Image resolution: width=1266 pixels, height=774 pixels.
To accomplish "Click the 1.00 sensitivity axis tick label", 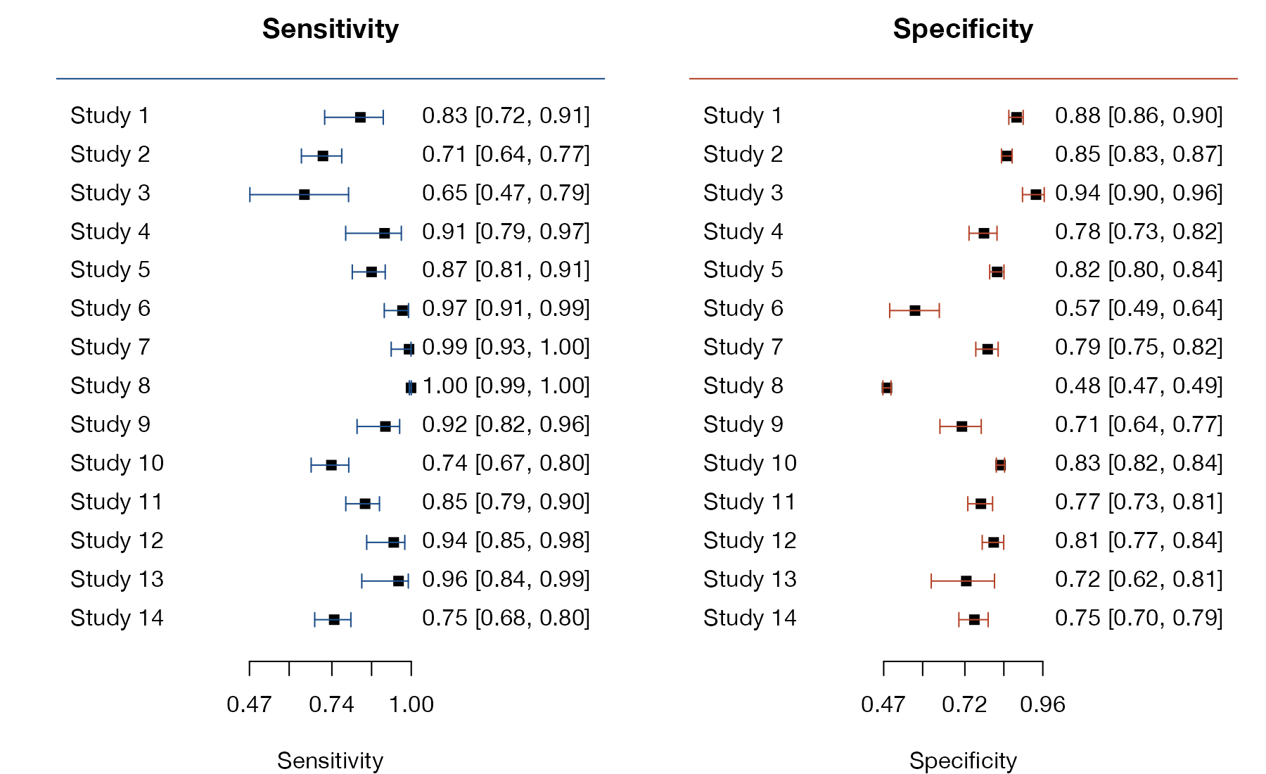I will click(x=411, y=704).
